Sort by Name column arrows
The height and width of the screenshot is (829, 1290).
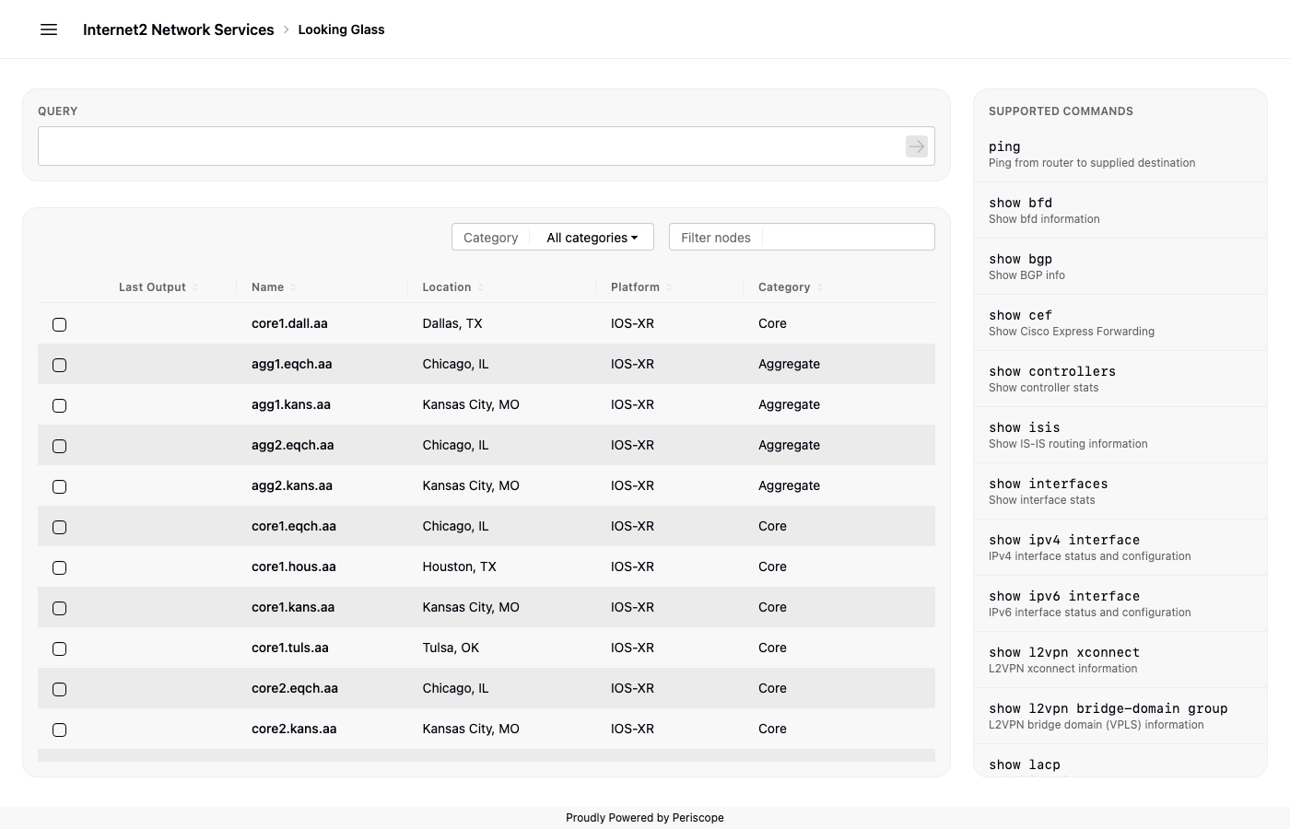click(x=293, y=287)
